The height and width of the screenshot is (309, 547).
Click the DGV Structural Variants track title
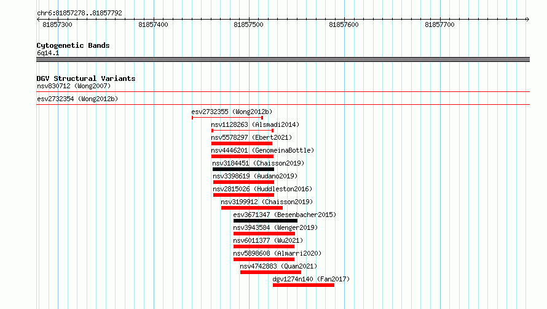[x=86, y=78]
